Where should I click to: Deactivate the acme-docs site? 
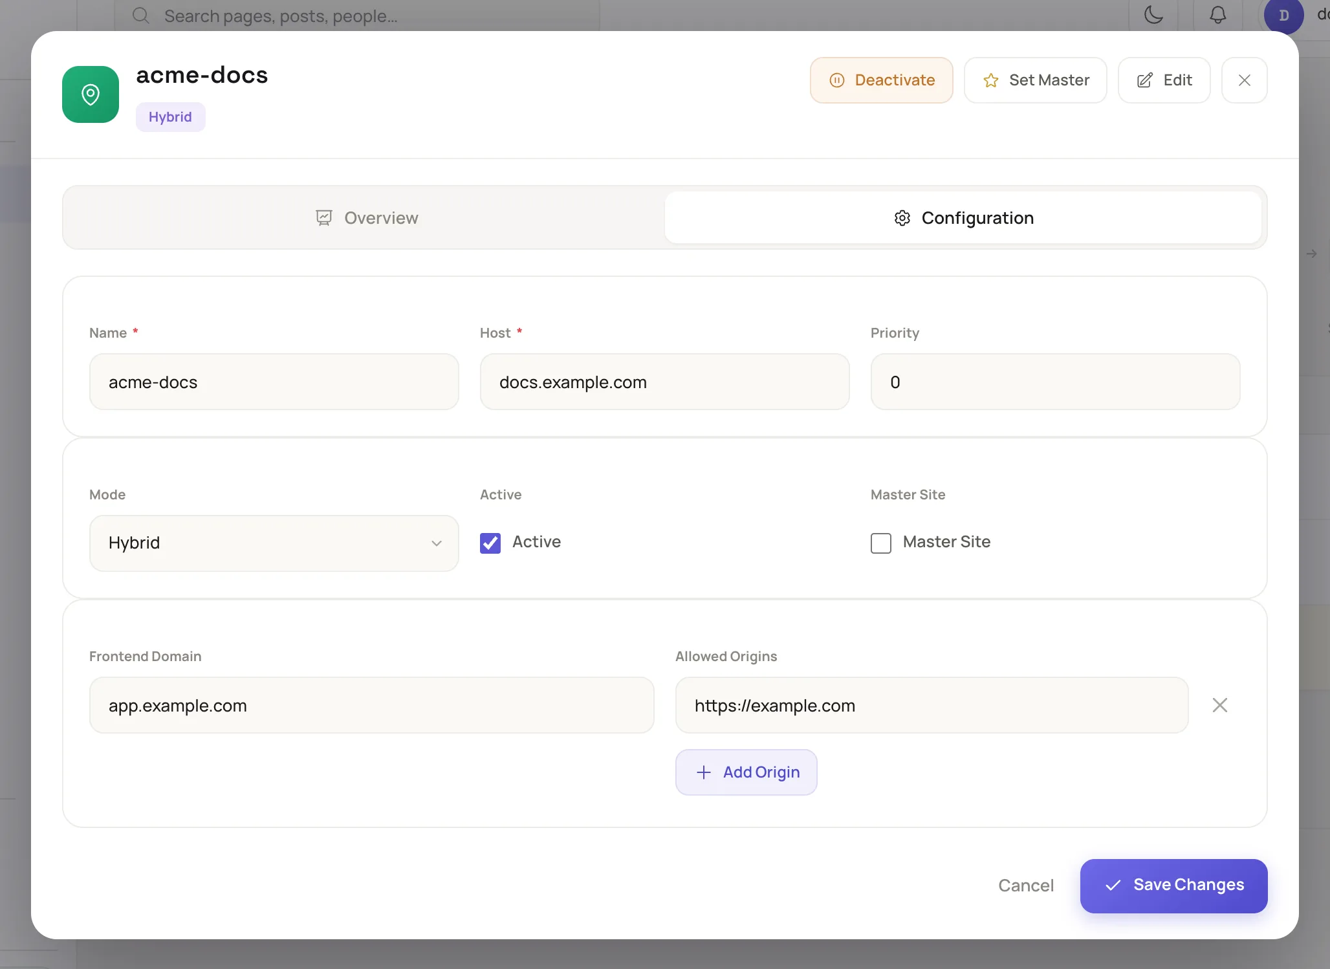coord(881,80)
